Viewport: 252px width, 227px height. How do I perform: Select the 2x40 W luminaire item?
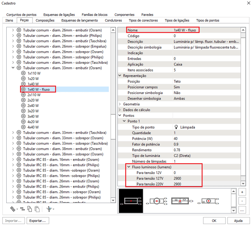click(x=33, y=105)
